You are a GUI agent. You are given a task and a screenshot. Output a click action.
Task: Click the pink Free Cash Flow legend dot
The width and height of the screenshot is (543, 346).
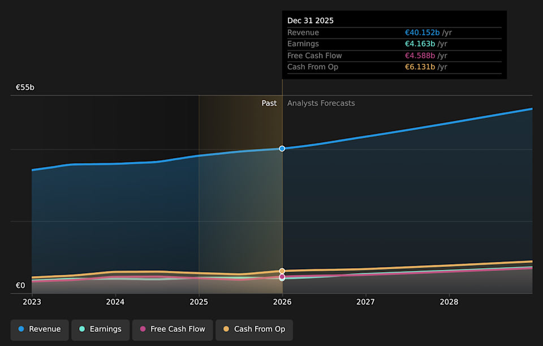(x=143, y=329)
